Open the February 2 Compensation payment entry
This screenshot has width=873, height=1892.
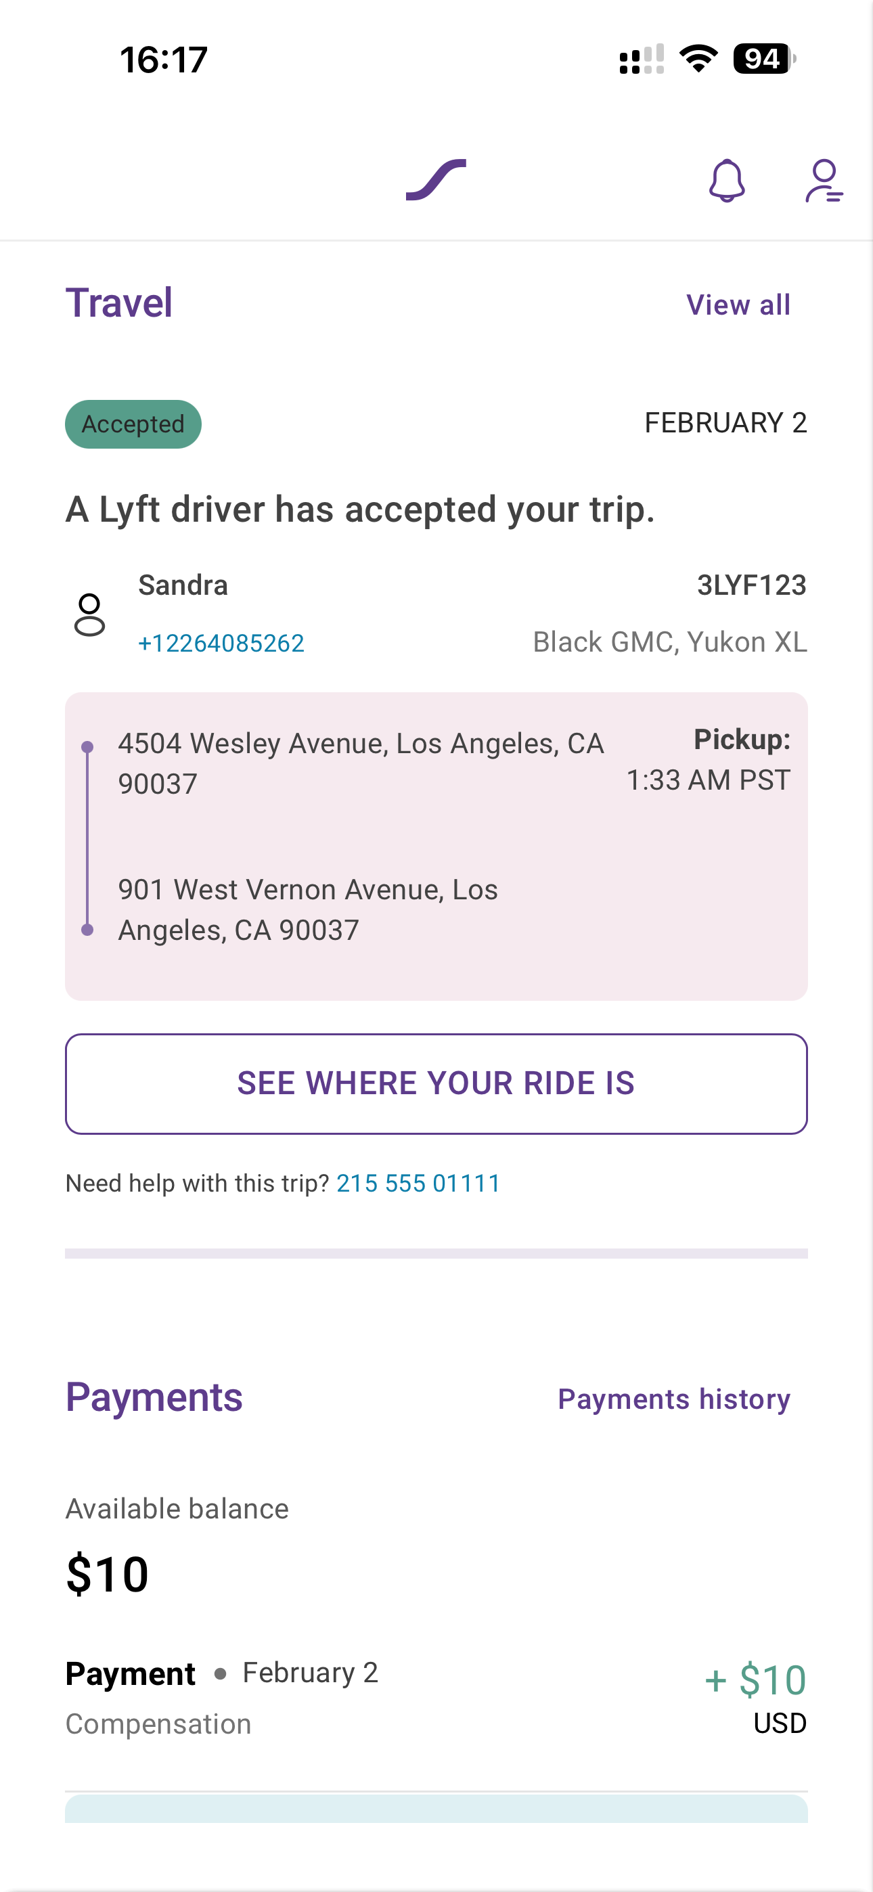pos(436,1698)
